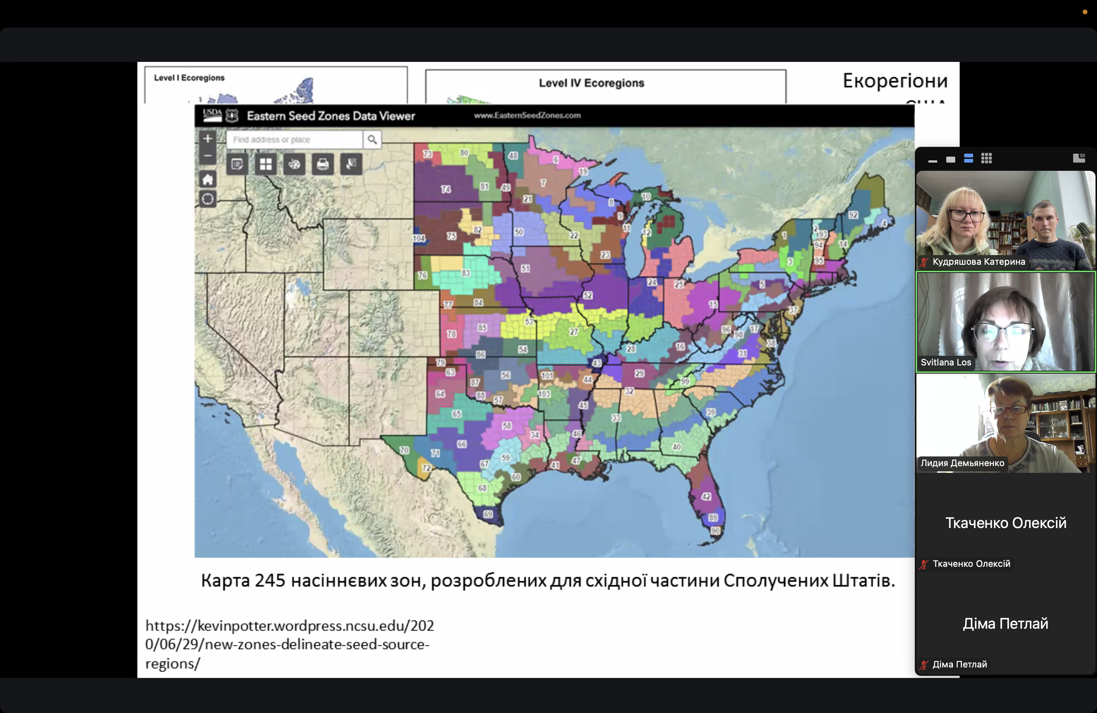Select Кудряшова Катерина video tile
This screenshot has height=713, width=1097.
(x=1005, y=220)
